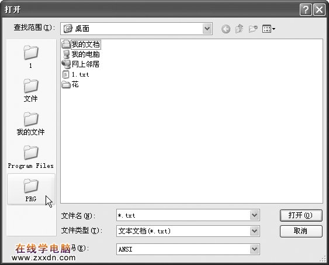
Task: Select the 花 folder
Action: 70,84
